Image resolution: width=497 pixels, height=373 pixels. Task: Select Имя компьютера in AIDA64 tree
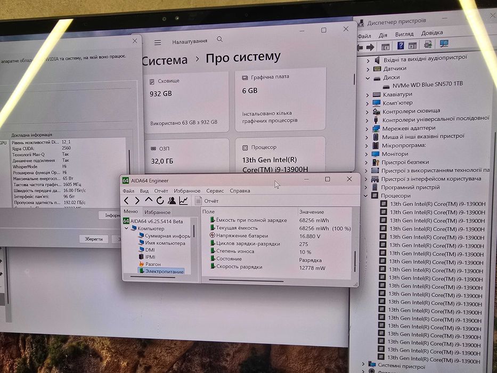[161, 244]
